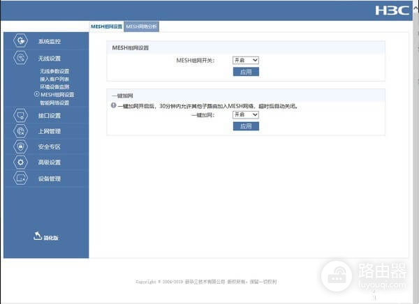Viewport: 419px width, 304px height.
Task: Click the 上网管理 globe icon
Action: [x=21, y=131]
